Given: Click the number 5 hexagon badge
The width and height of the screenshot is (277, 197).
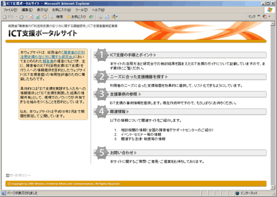Looking at the screenshot, I should pos(101,153).
